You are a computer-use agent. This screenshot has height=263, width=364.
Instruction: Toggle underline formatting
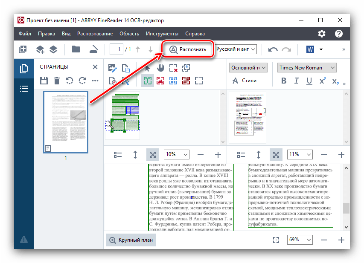coord(309,81)
